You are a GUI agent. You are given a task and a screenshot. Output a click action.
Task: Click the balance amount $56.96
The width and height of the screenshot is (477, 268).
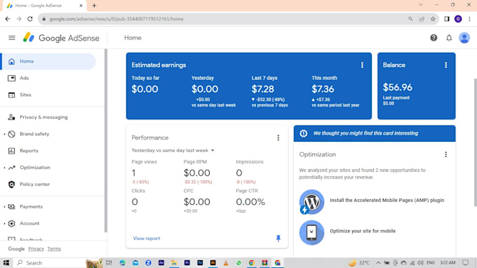398,88
